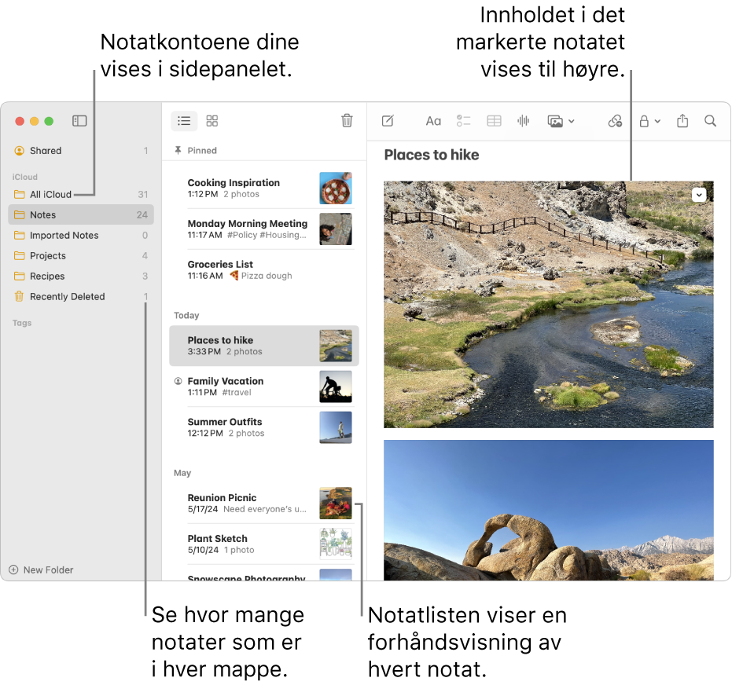Click the compose new note icon
The height and width of the screenshot is (685, 732).
coord(388,121)
